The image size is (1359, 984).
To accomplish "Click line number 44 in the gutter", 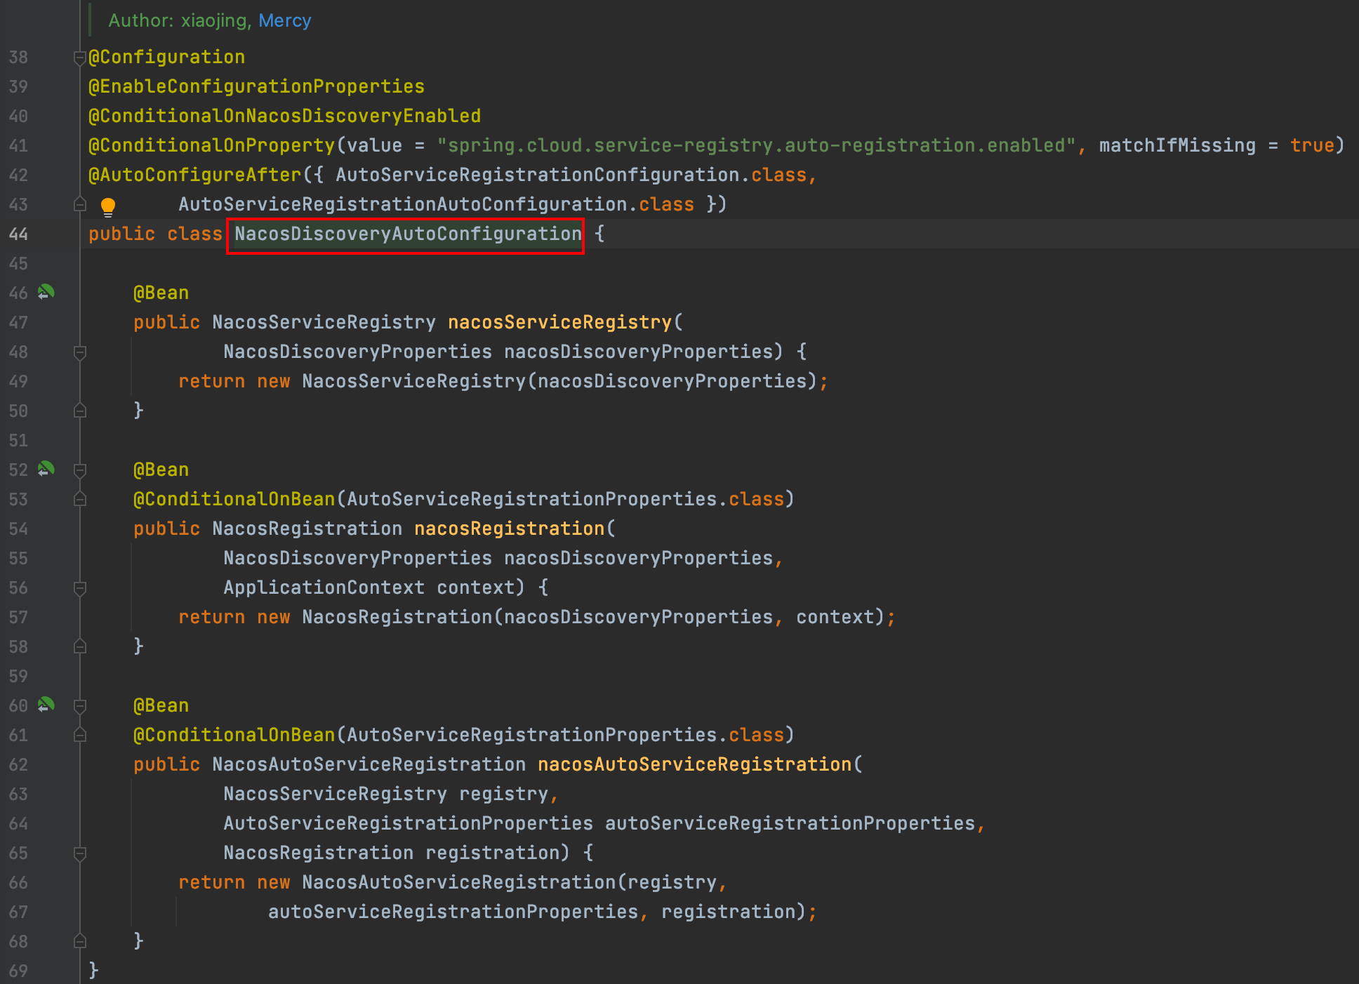I will click(x=19, y=234).
